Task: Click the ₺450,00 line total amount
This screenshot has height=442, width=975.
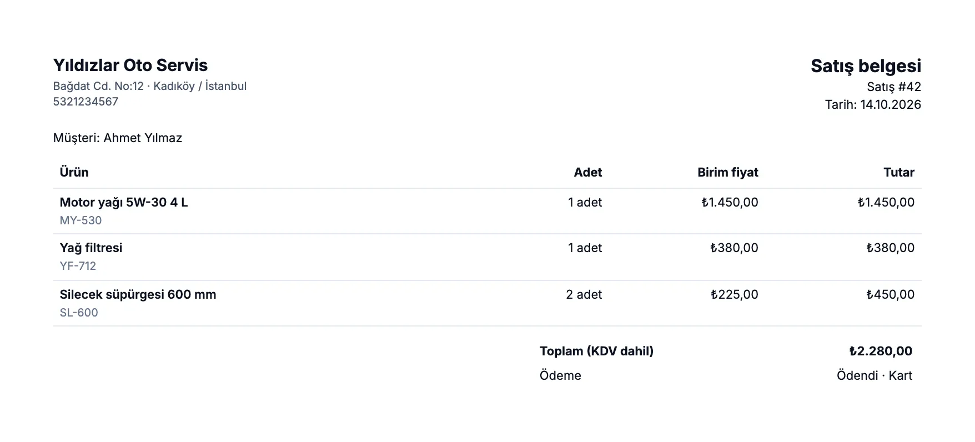Action: [x=890, y=295]
